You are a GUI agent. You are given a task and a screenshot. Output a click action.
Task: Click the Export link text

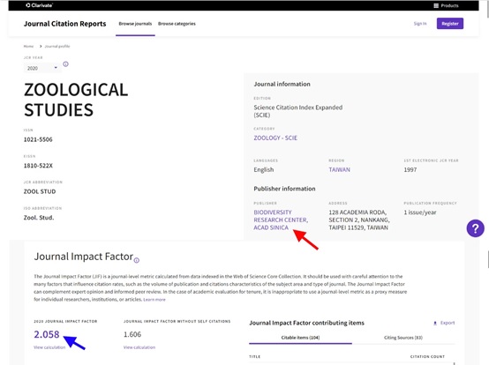448,323
